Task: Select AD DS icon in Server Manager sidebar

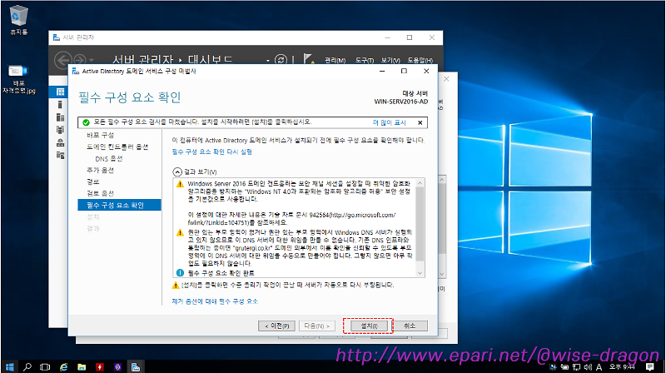Action: (x=60, y=130)
